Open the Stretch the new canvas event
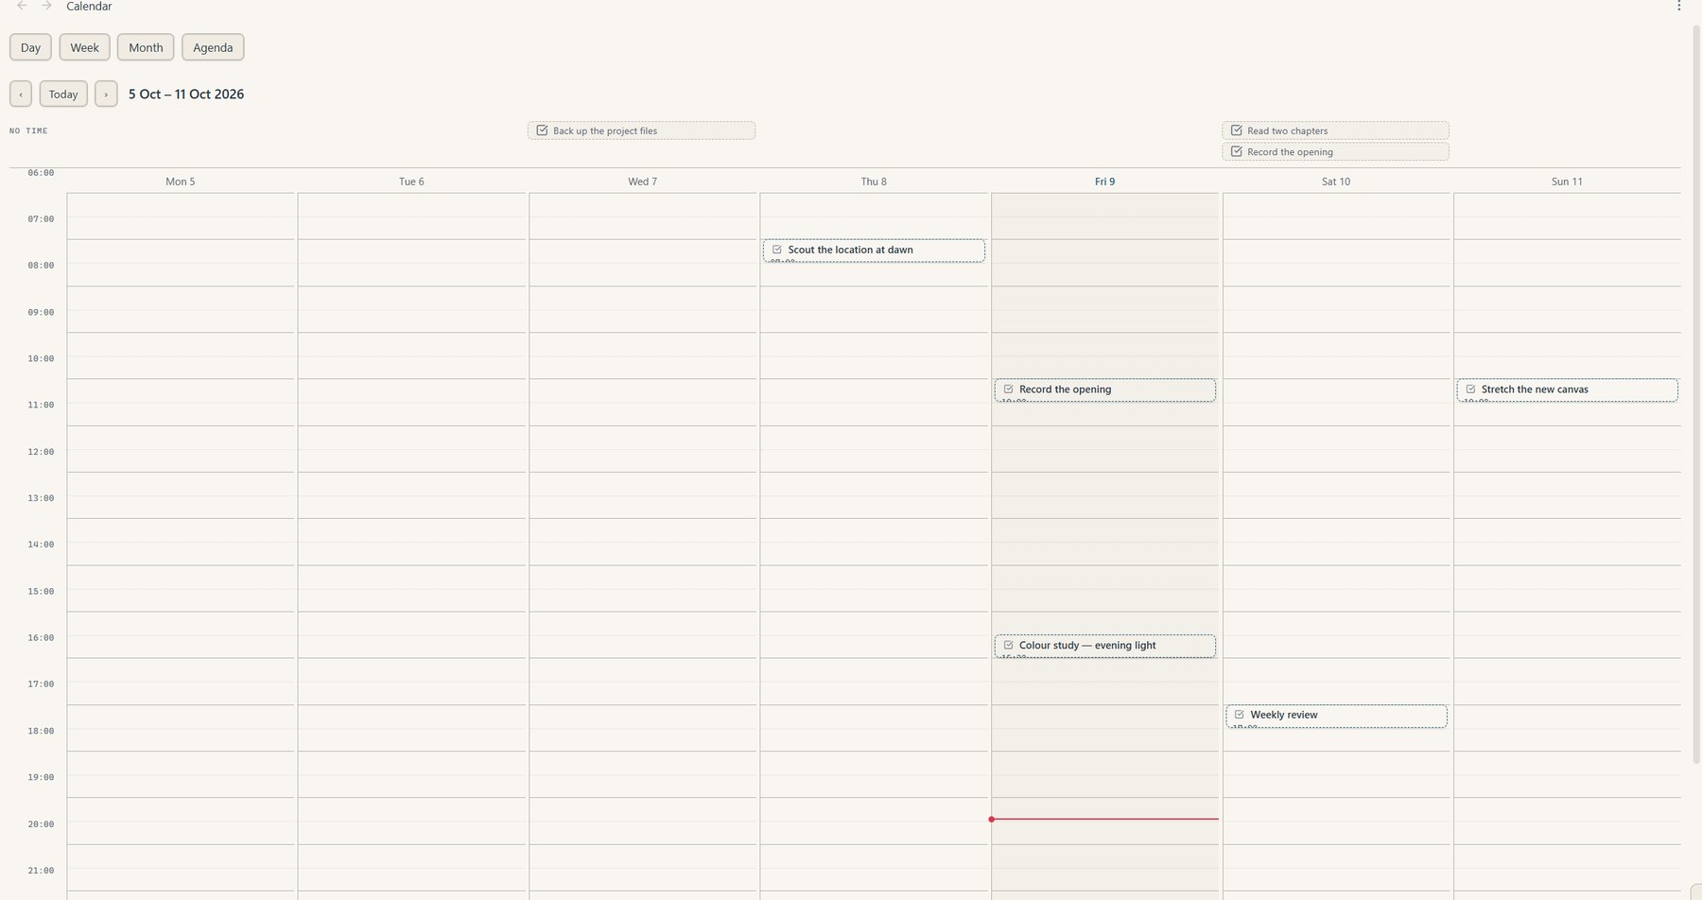The width and height of the screenshot is (1702, 900). pyautogui.click(x=1567, y=390)
